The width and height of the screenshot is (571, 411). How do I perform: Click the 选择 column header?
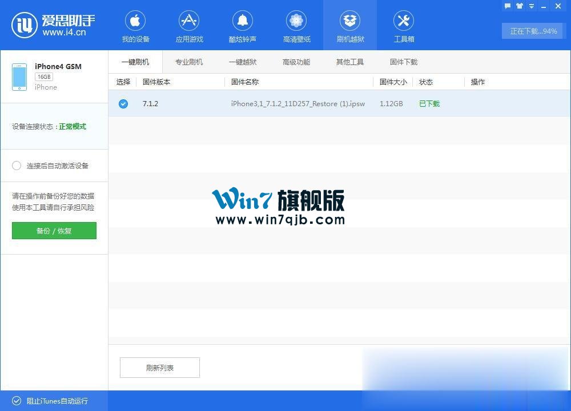click(x=123, y=82)
